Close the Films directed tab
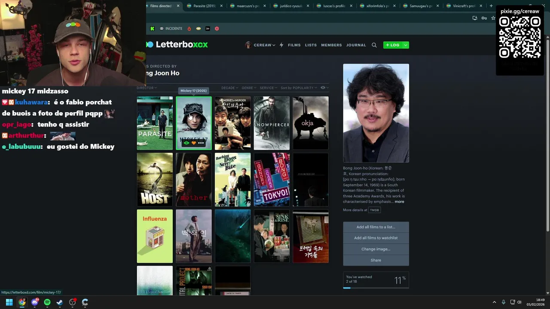 pyautogui.click(x=178, y=6)
